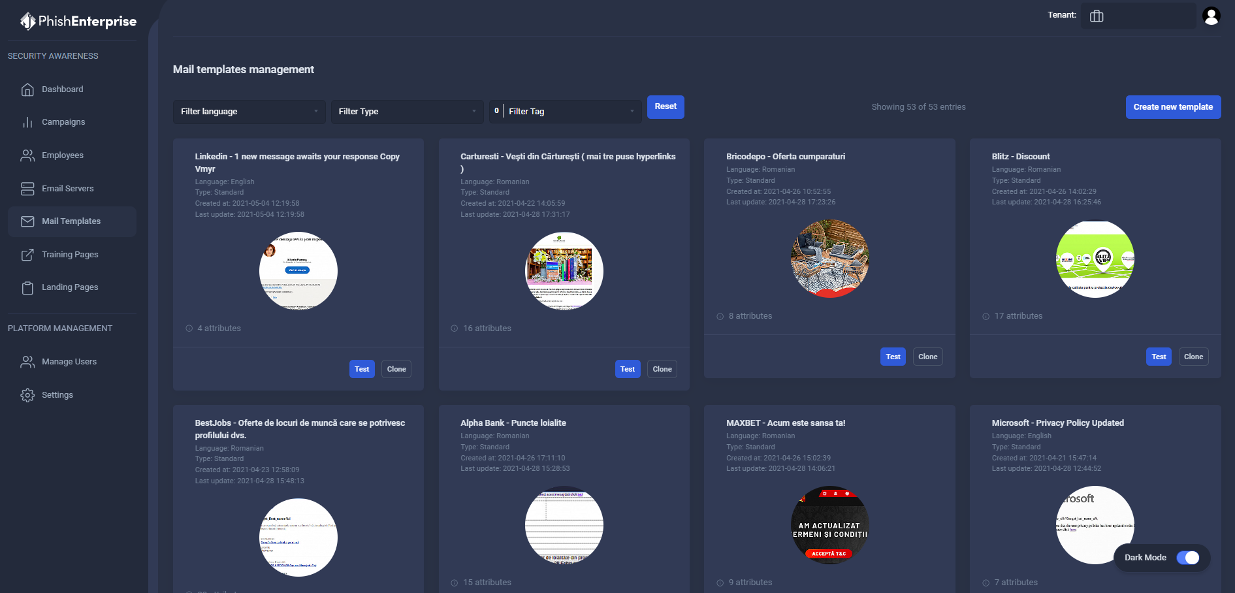Clone the Carturesti template

[662, 369]
